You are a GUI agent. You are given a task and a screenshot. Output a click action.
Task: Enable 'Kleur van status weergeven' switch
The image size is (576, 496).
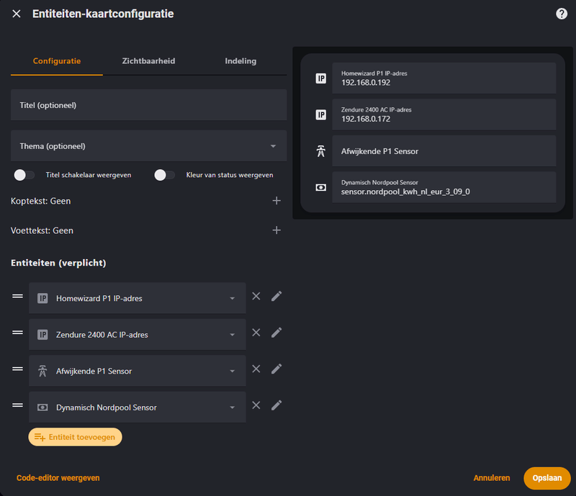(165, 175)
